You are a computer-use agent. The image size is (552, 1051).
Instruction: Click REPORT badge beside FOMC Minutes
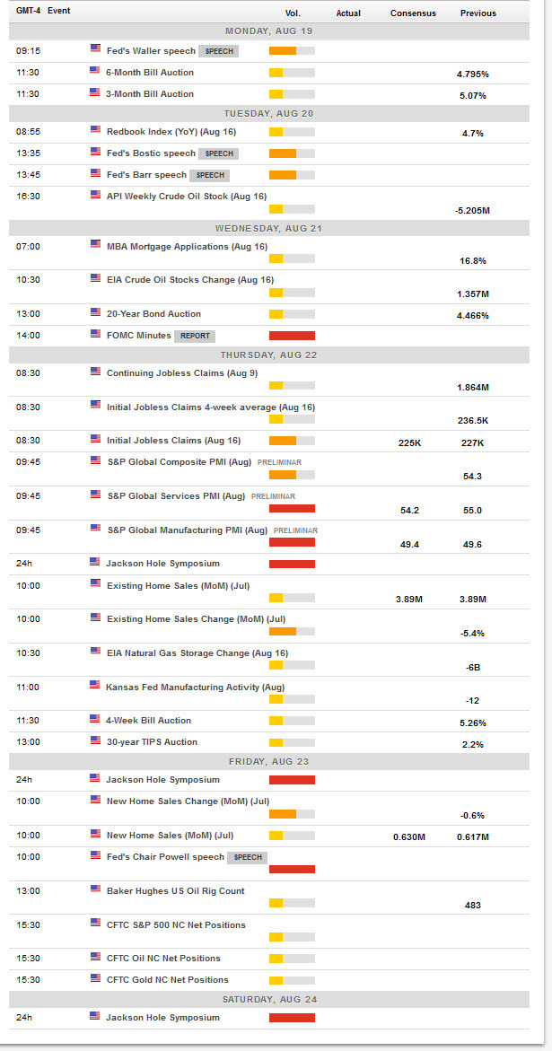[x=194, y=336]
